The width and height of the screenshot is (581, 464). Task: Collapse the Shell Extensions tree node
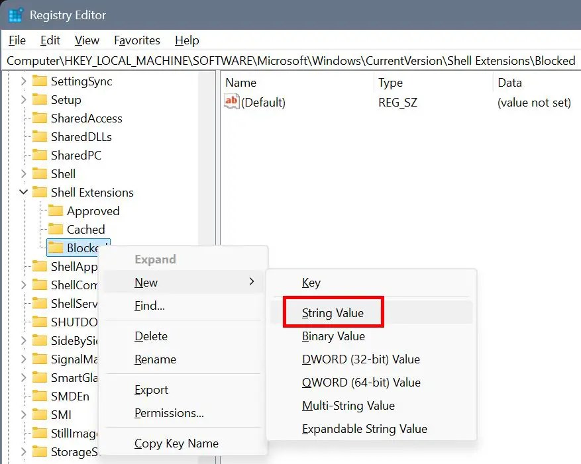click(23, 192)
